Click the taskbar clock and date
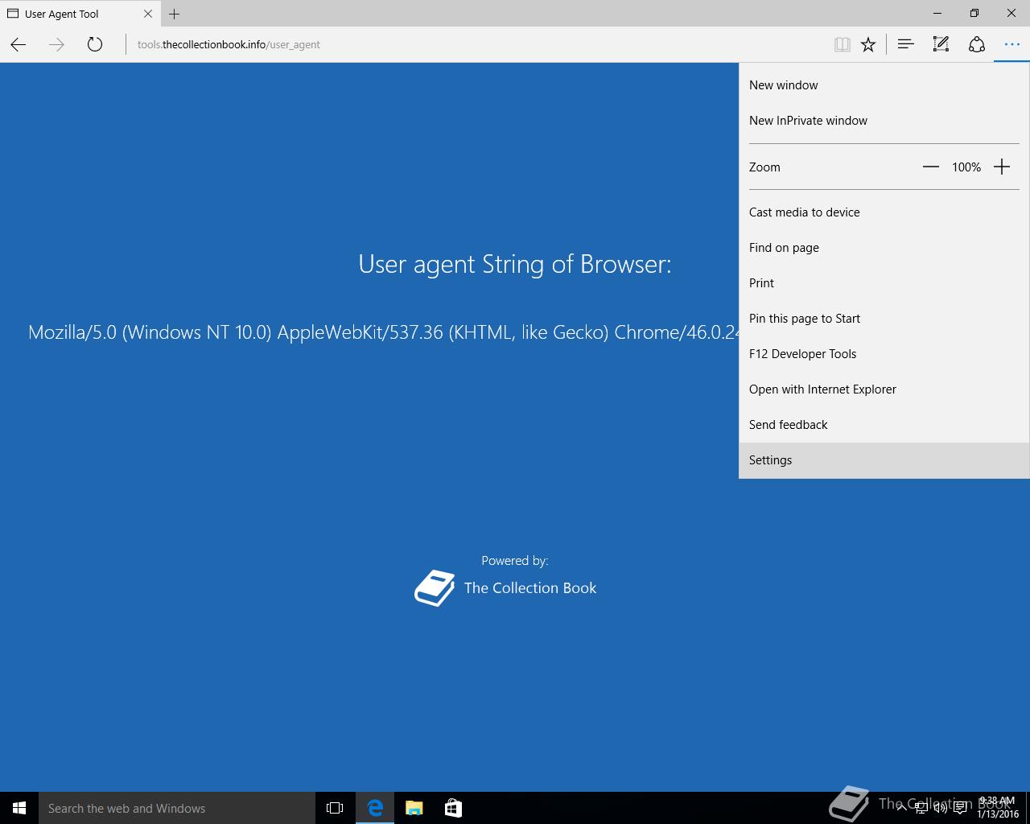This screenshot has width=1030, height=824. coord(998,807)
